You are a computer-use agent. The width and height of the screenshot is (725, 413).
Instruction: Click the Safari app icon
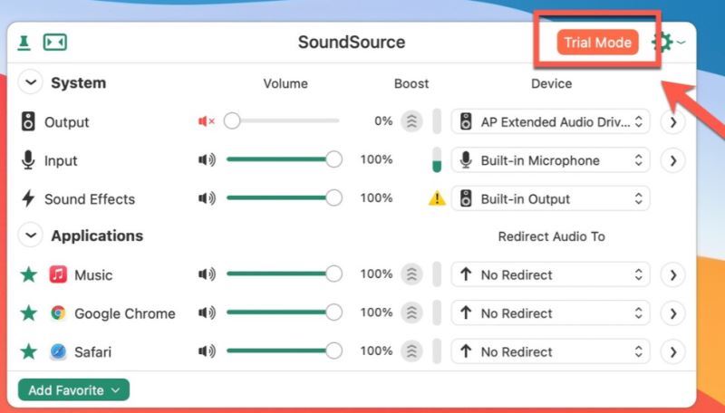[x=58, y=351]
